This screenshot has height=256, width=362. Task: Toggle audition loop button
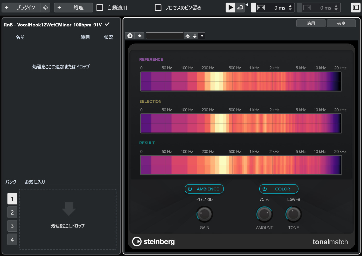[240, 8]
